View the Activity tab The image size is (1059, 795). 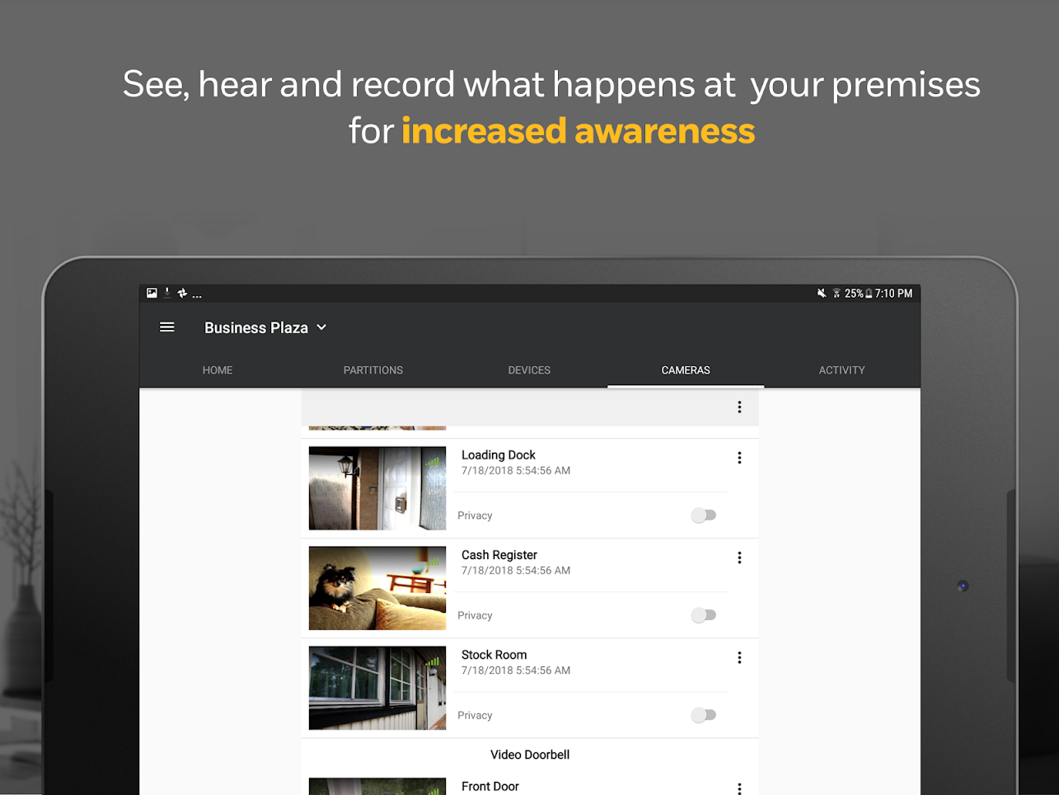coord(841,370)
